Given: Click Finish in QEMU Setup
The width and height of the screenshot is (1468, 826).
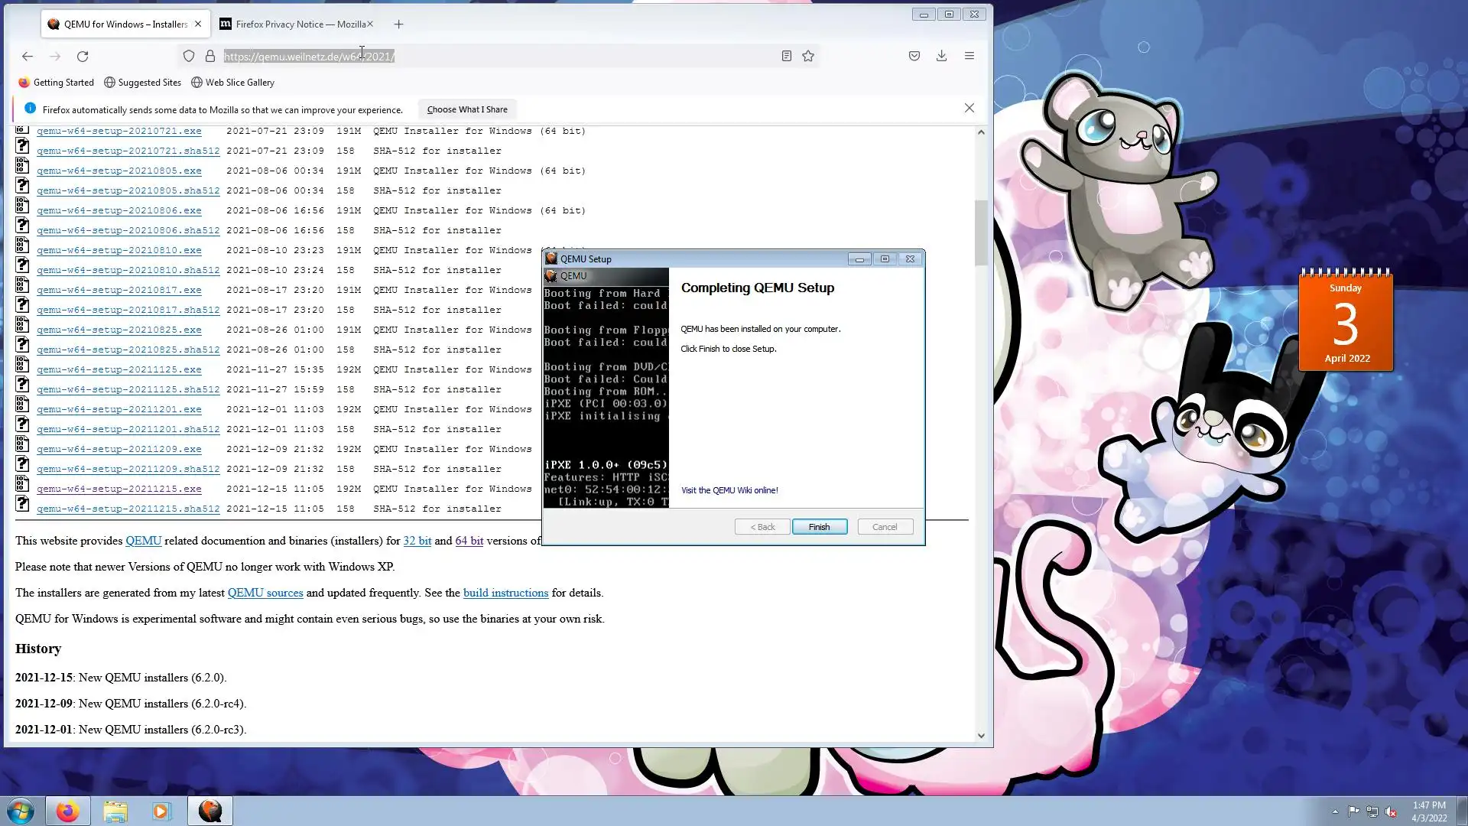Looking at the screenshot, I should coord(819,527).
